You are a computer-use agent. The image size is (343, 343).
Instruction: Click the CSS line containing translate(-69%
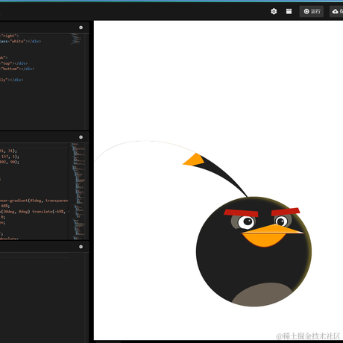pyautogui.click(x=34, y=212)
